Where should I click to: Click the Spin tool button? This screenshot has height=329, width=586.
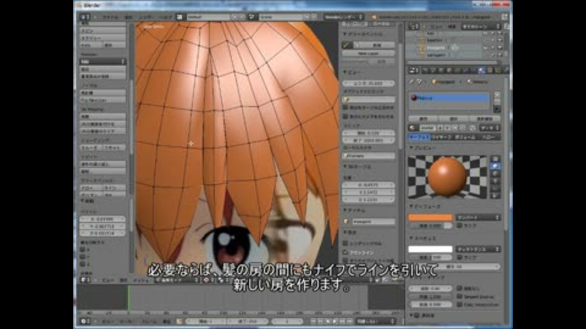click(103, 30)
